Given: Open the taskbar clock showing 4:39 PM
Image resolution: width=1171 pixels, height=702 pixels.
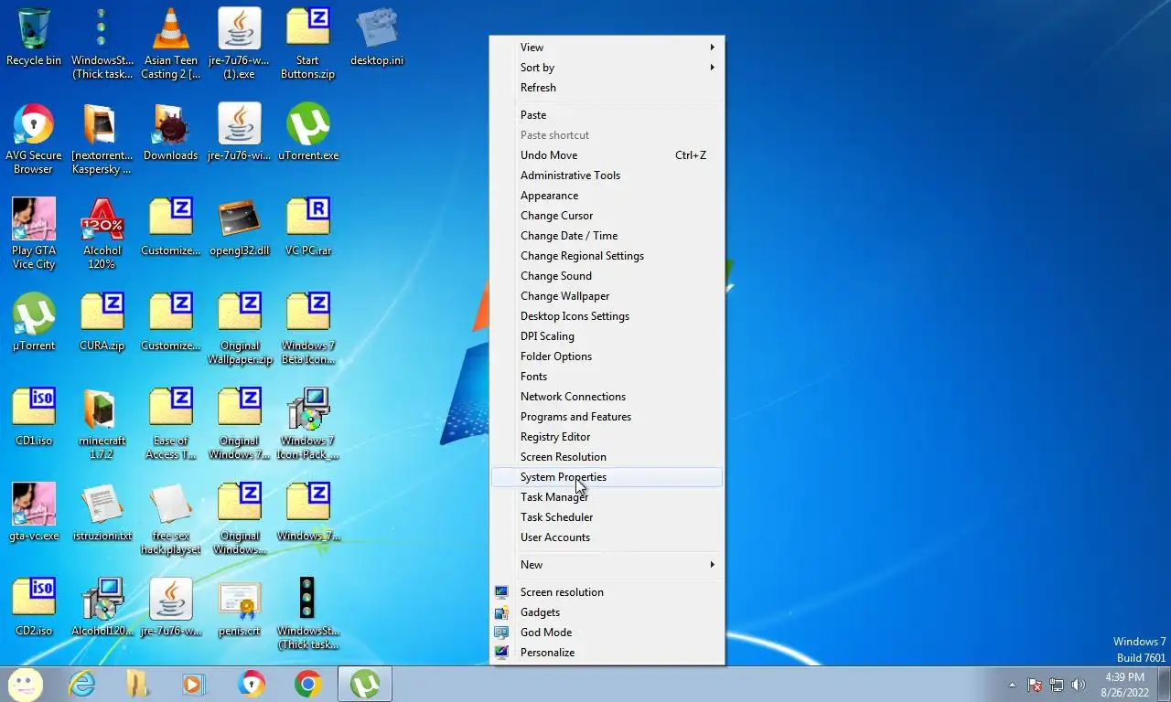Looking at the screenshot, I should 1124,685.
